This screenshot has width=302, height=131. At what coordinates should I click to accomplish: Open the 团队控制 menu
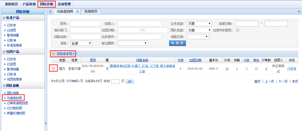46,4
